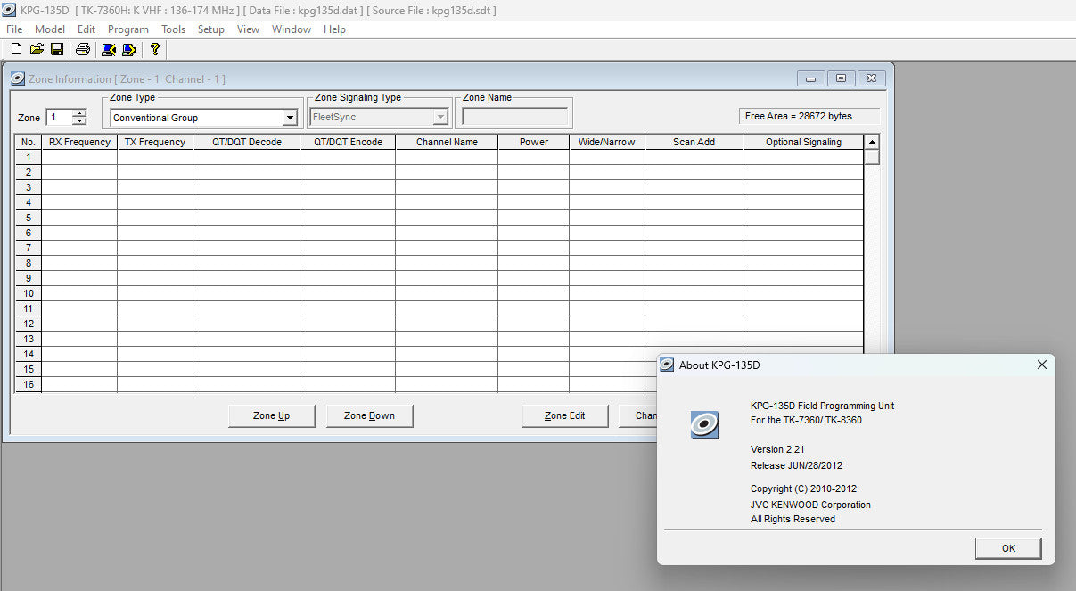Decrease zone number with spinner down arrow
The width and height of the screenshot is (1076, 591).
point(79,121)
